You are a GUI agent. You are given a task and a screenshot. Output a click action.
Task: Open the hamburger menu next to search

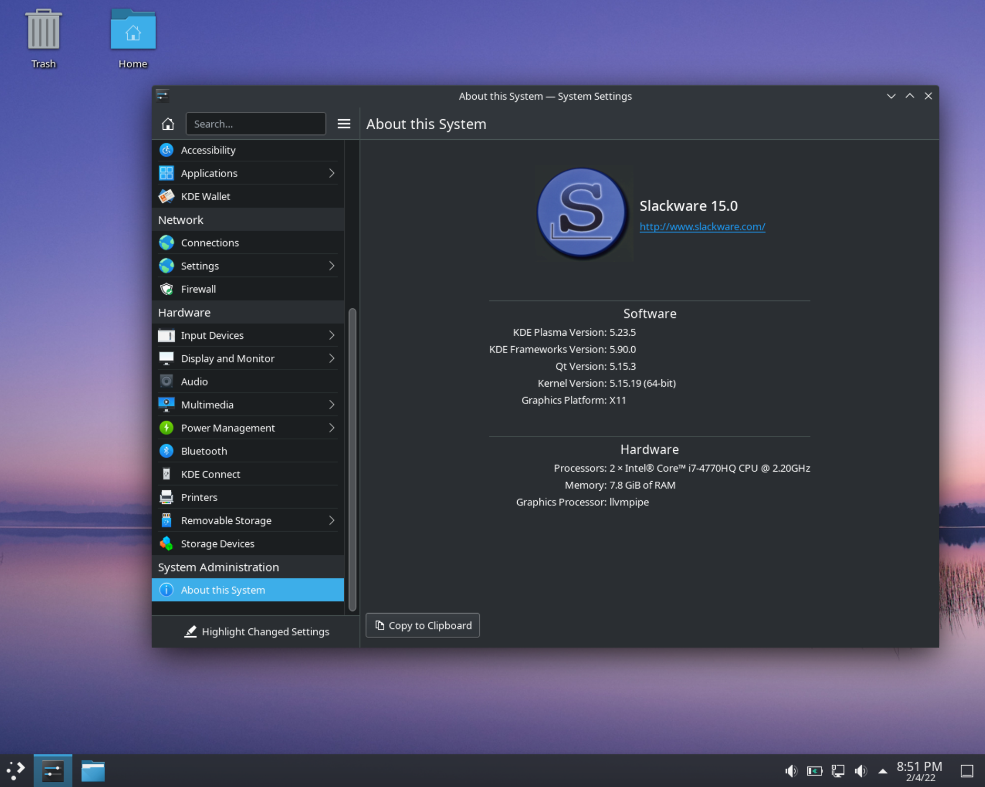(344, 124)
